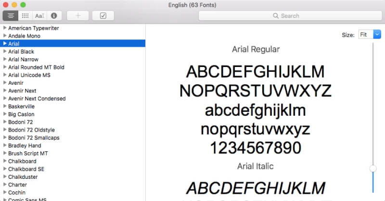The width and height of the screenshot is (385, 201).
Task: Expand the Avenir disclosure triangle
Action: 5,82
